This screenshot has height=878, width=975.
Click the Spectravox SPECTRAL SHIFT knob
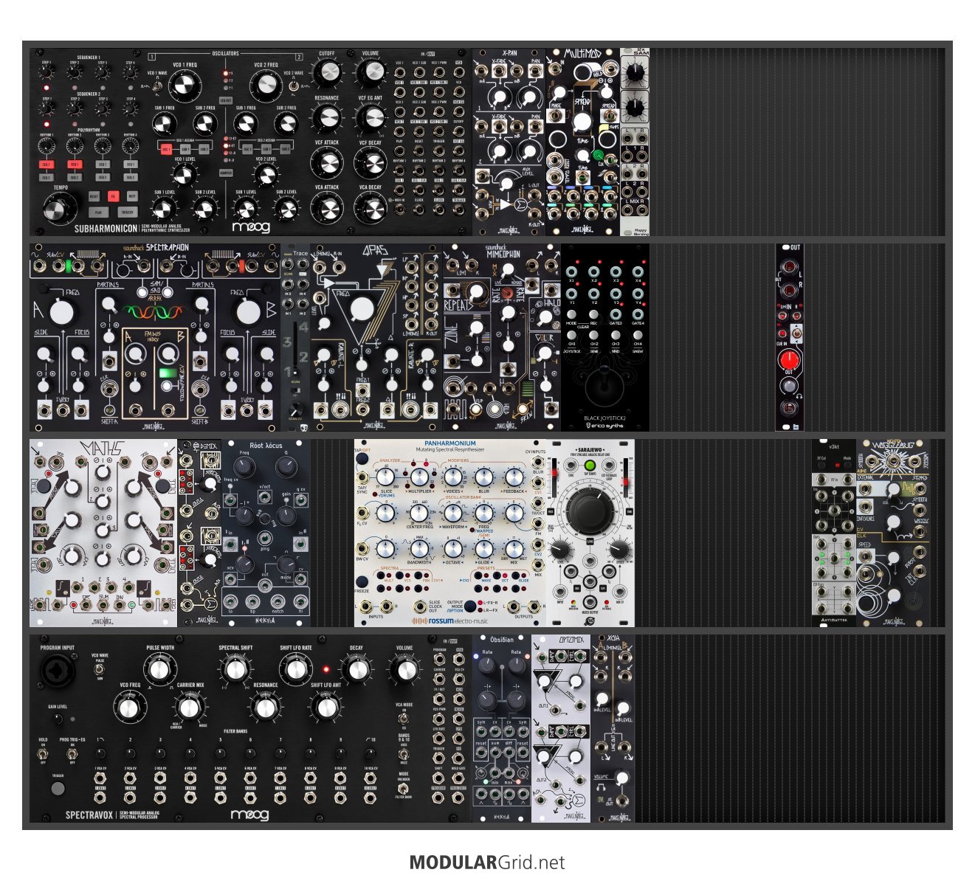click(x=235, y=669)
